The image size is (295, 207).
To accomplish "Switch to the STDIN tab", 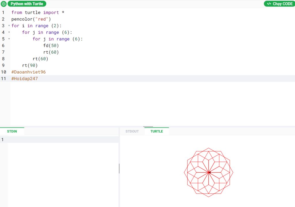I will coord(12,131).
